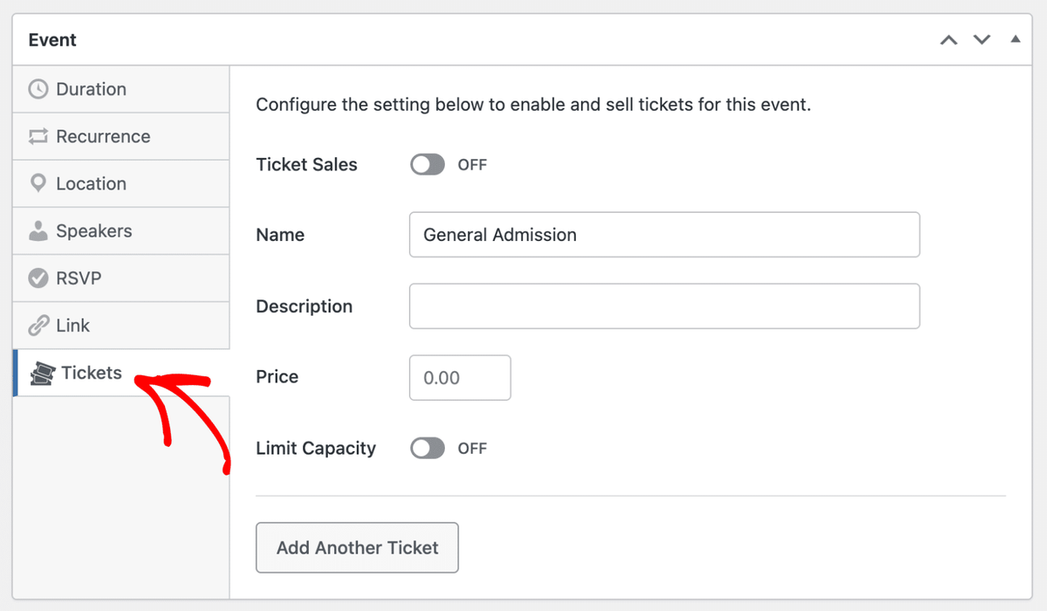Move Event panel up with chevron
The image size is (1047, 611).
(948, 40)
